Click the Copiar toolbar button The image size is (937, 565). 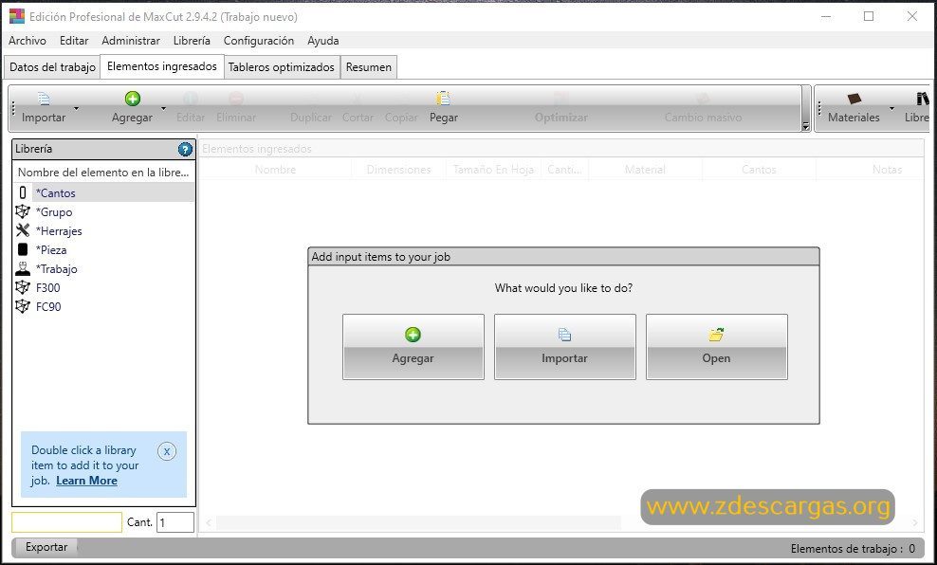(401, 109)
